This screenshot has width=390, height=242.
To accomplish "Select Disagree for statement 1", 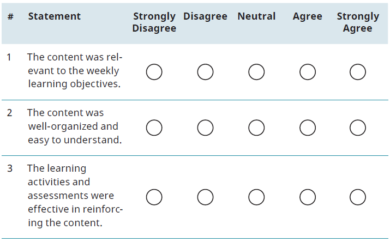I will pos(205,72).
